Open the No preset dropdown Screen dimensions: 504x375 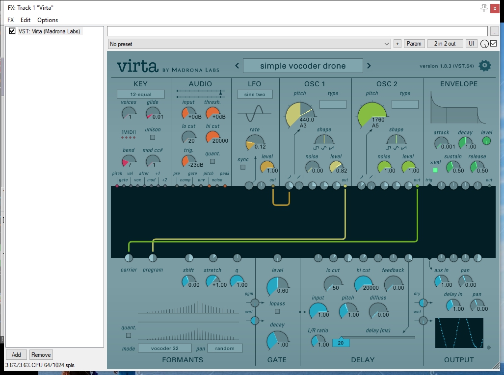click(x=249, y=44)
